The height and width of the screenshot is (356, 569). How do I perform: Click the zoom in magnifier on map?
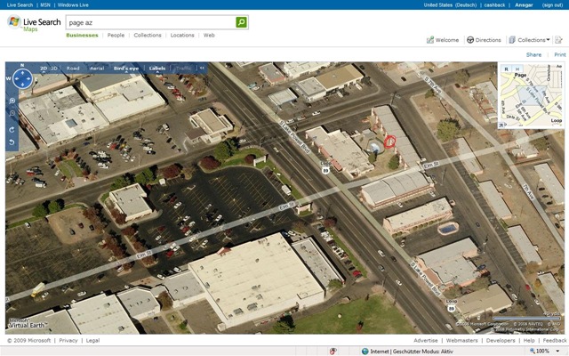coord(12,101)
